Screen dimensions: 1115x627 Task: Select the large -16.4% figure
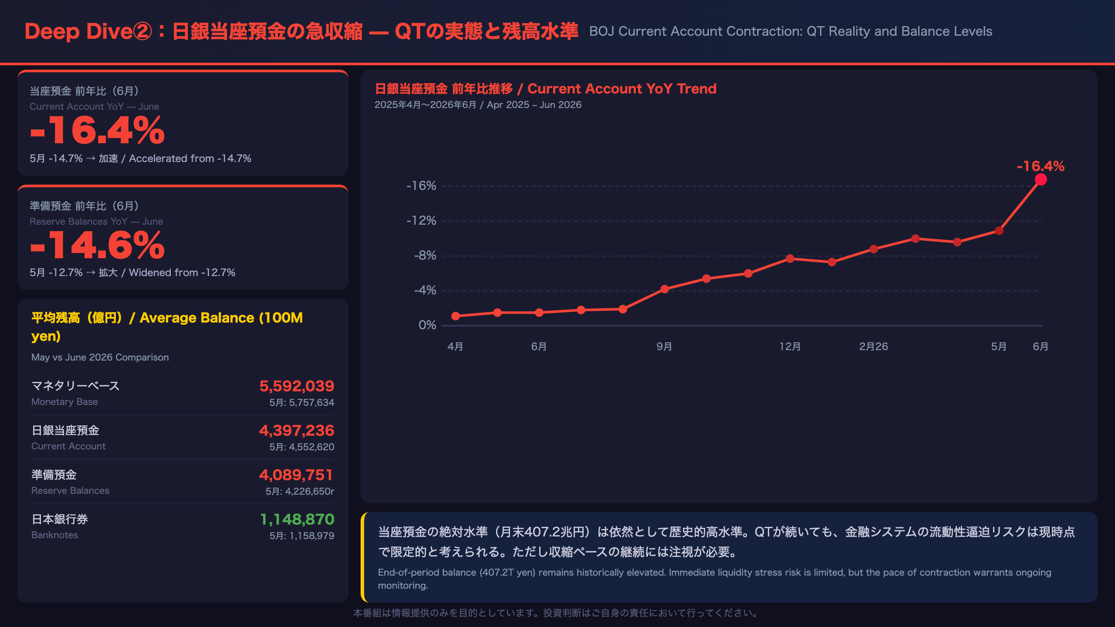pyautogui.click(x=98, y=130)
